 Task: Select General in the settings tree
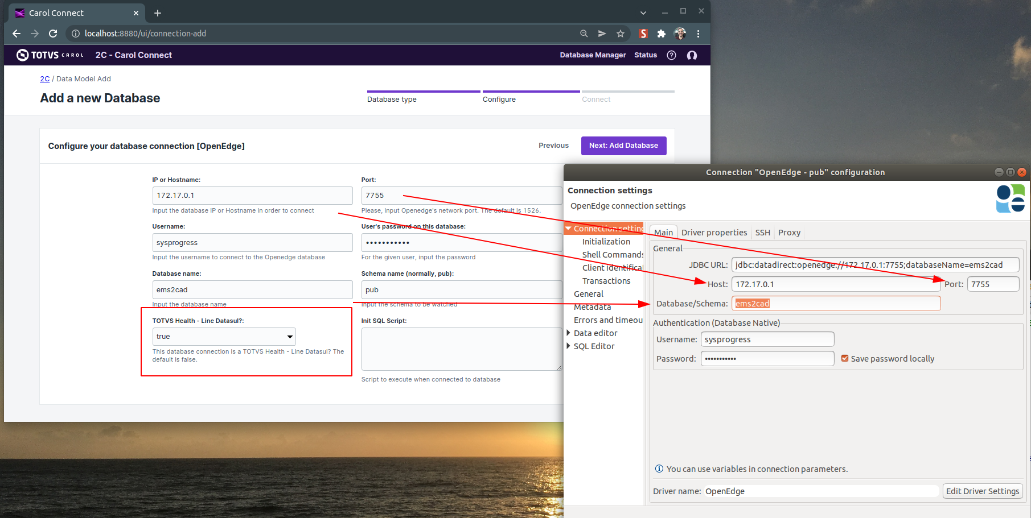click(589, 294)
